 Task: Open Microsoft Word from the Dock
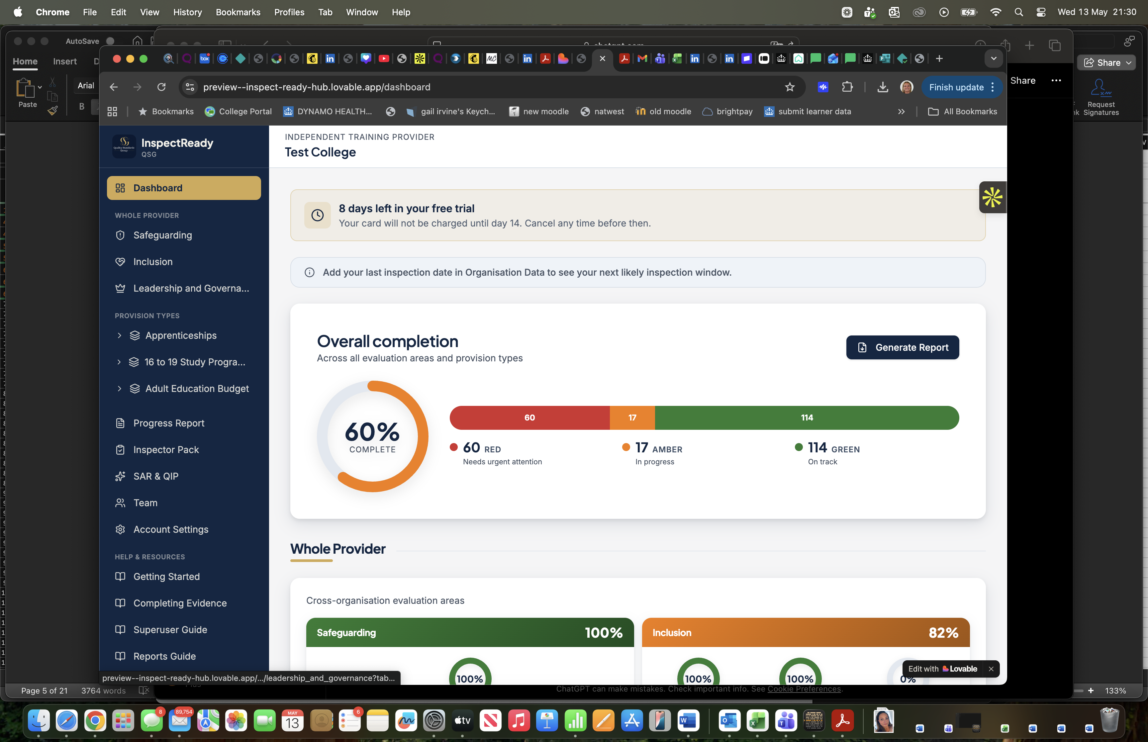pyautogui.click(x=688, y=721)
